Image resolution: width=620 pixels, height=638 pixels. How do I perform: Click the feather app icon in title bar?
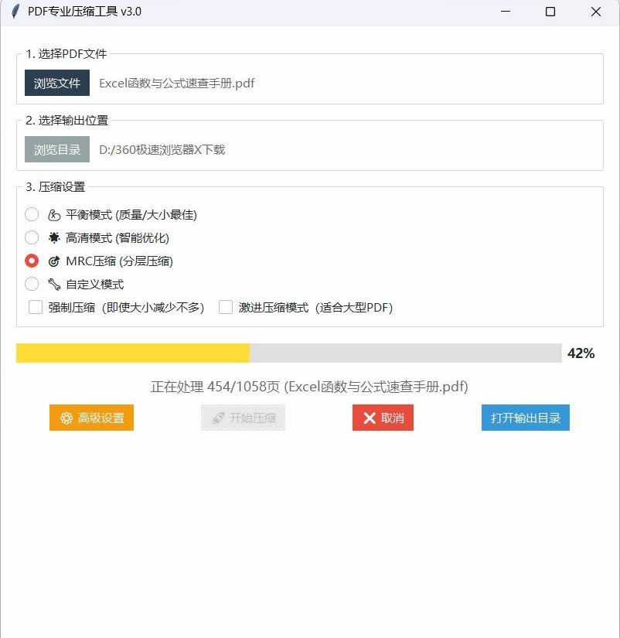point(15,12)
